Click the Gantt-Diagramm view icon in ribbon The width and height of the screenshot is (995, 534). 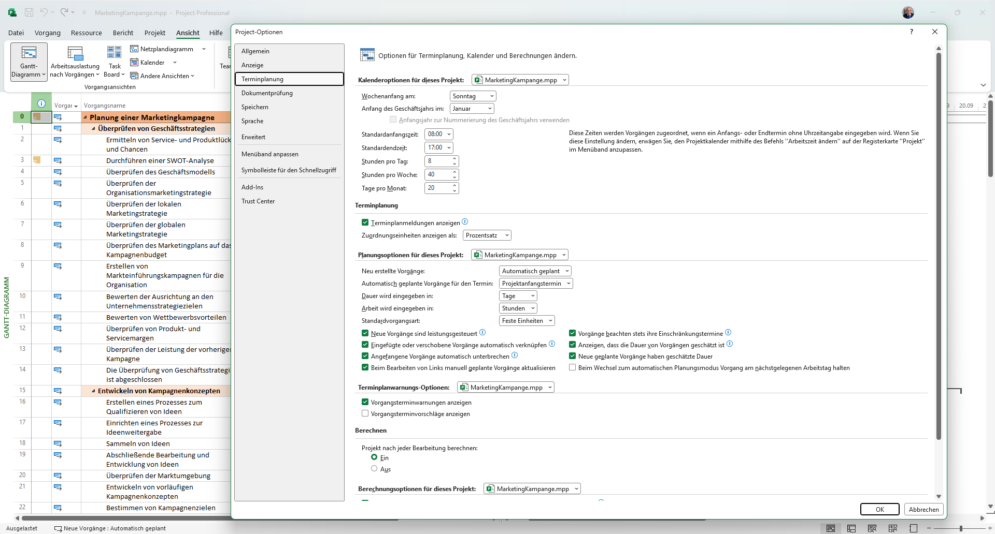(29, 52)
